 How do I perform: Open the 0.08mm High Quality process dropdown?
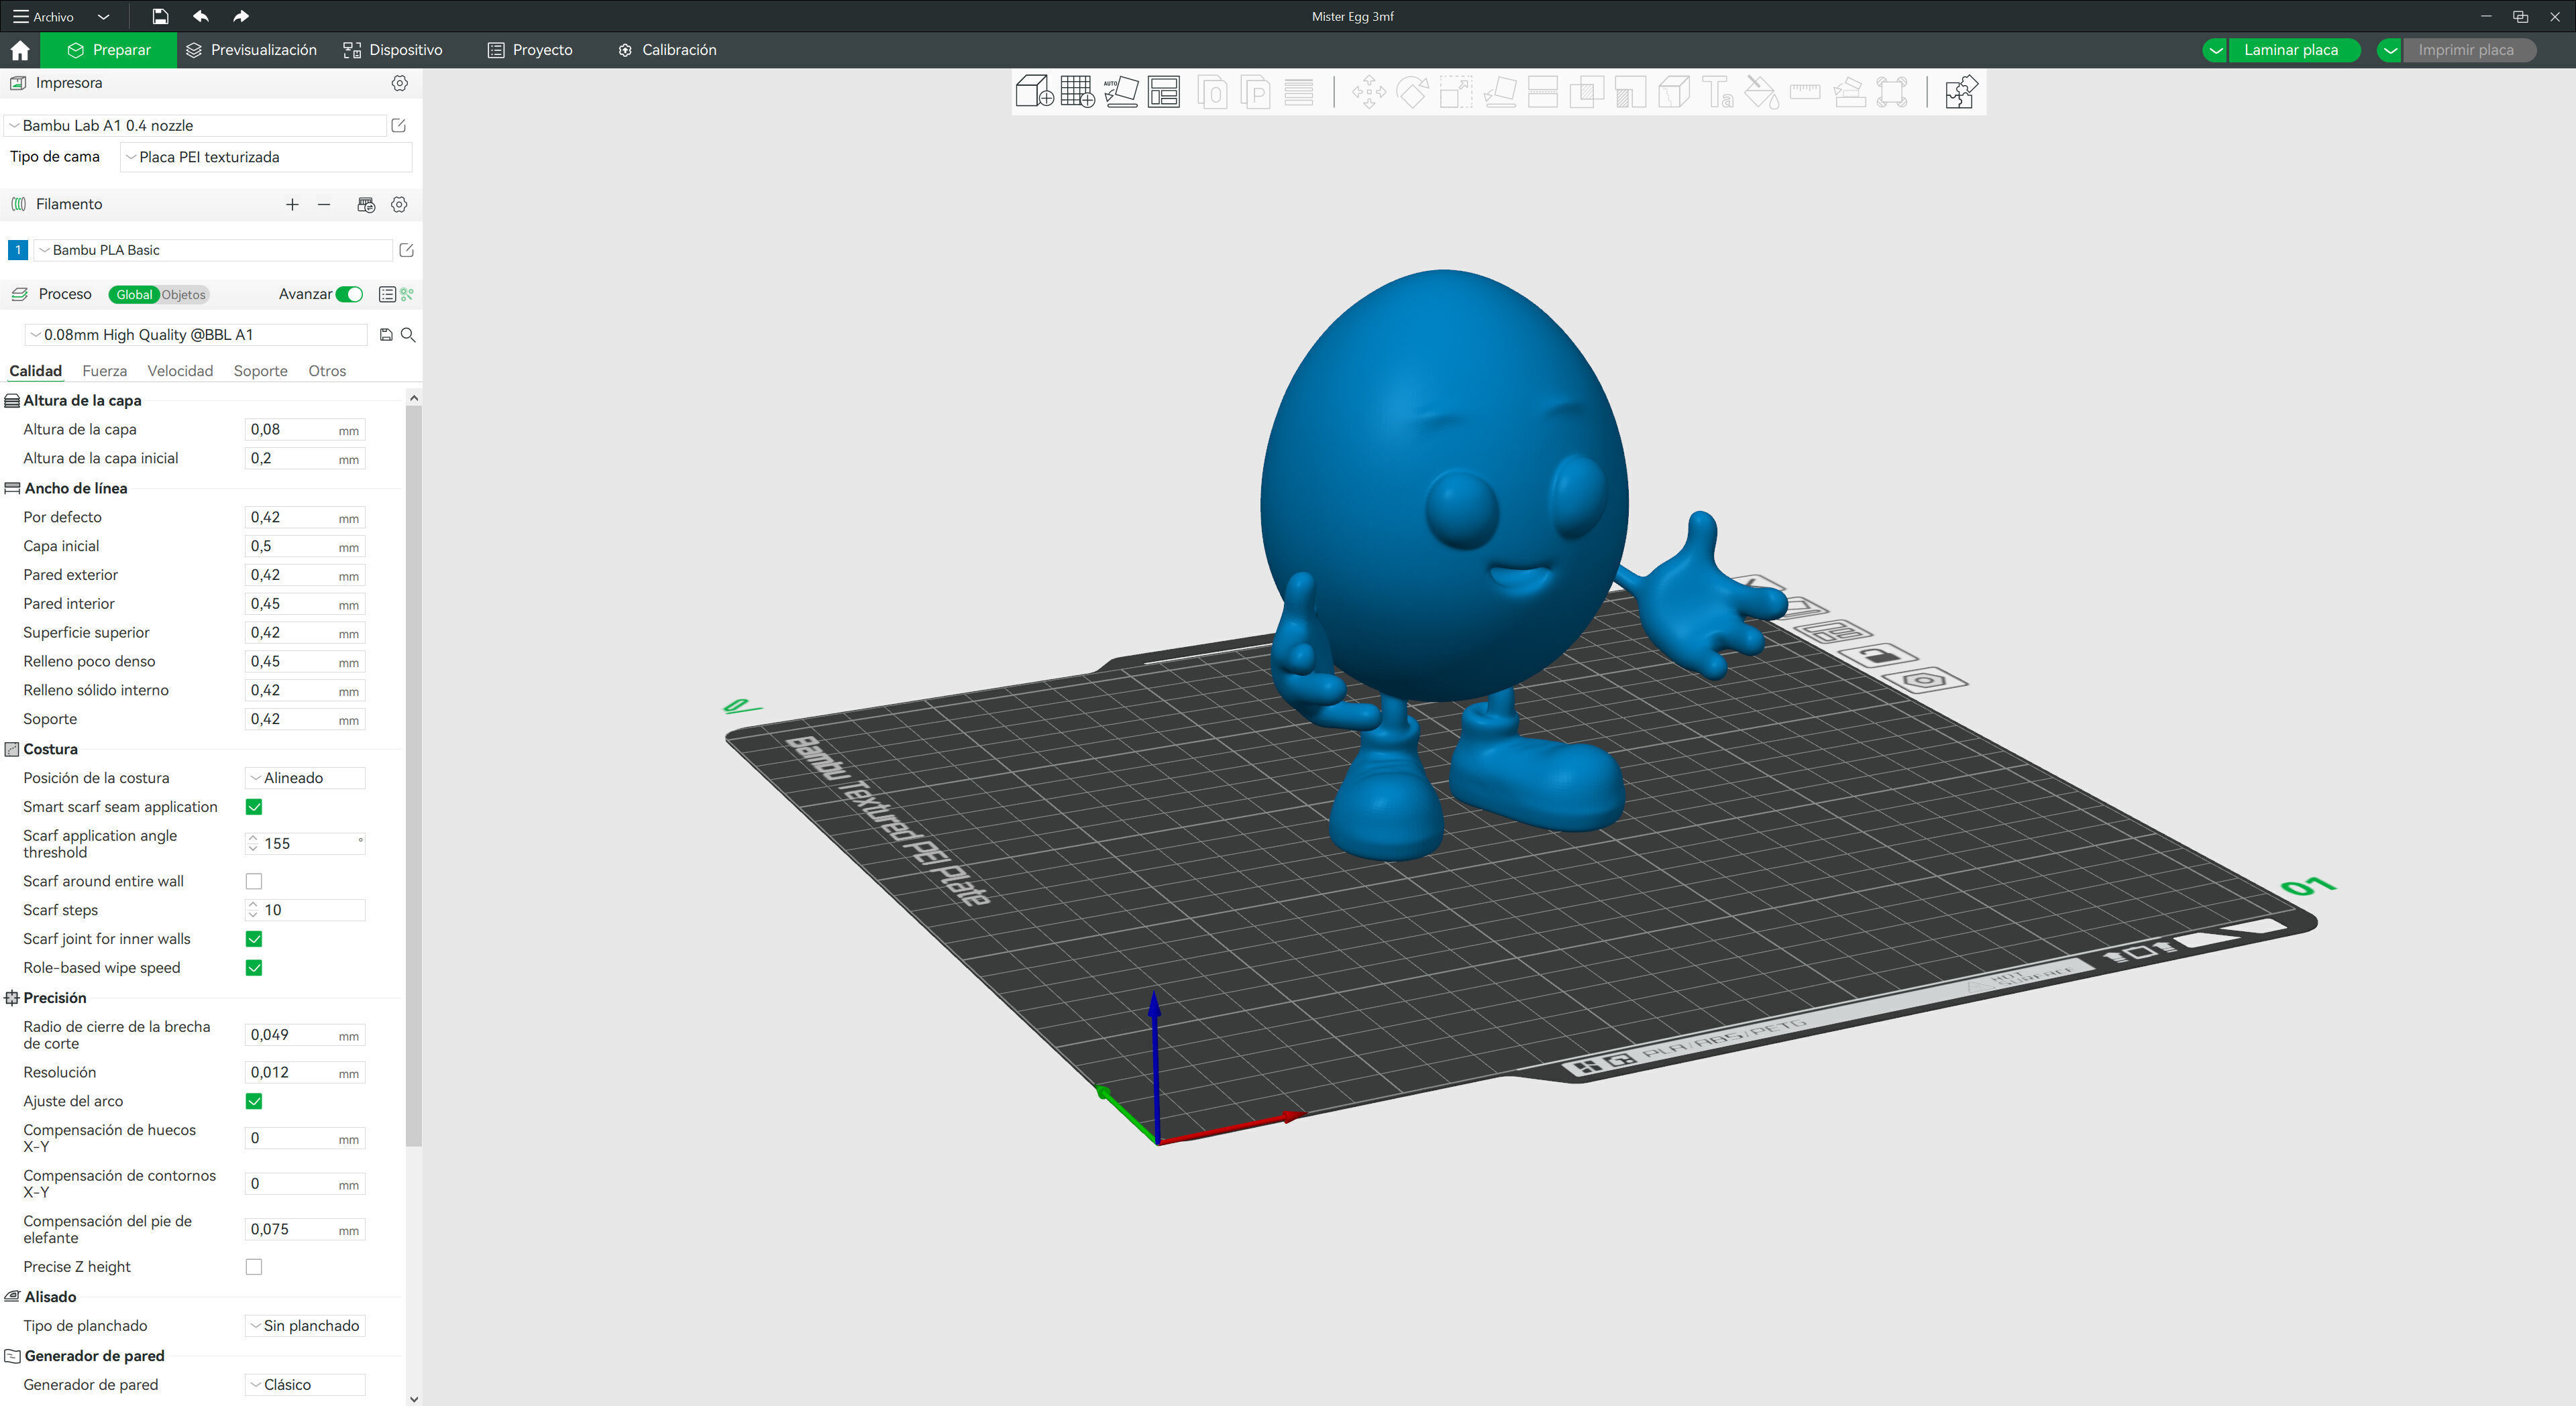pyautogui.click(x=196, y=335)
